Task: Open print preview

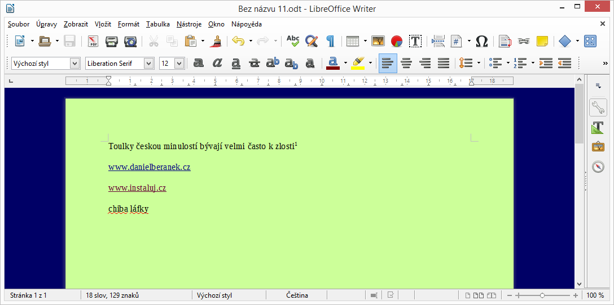Action: point(130,41)
